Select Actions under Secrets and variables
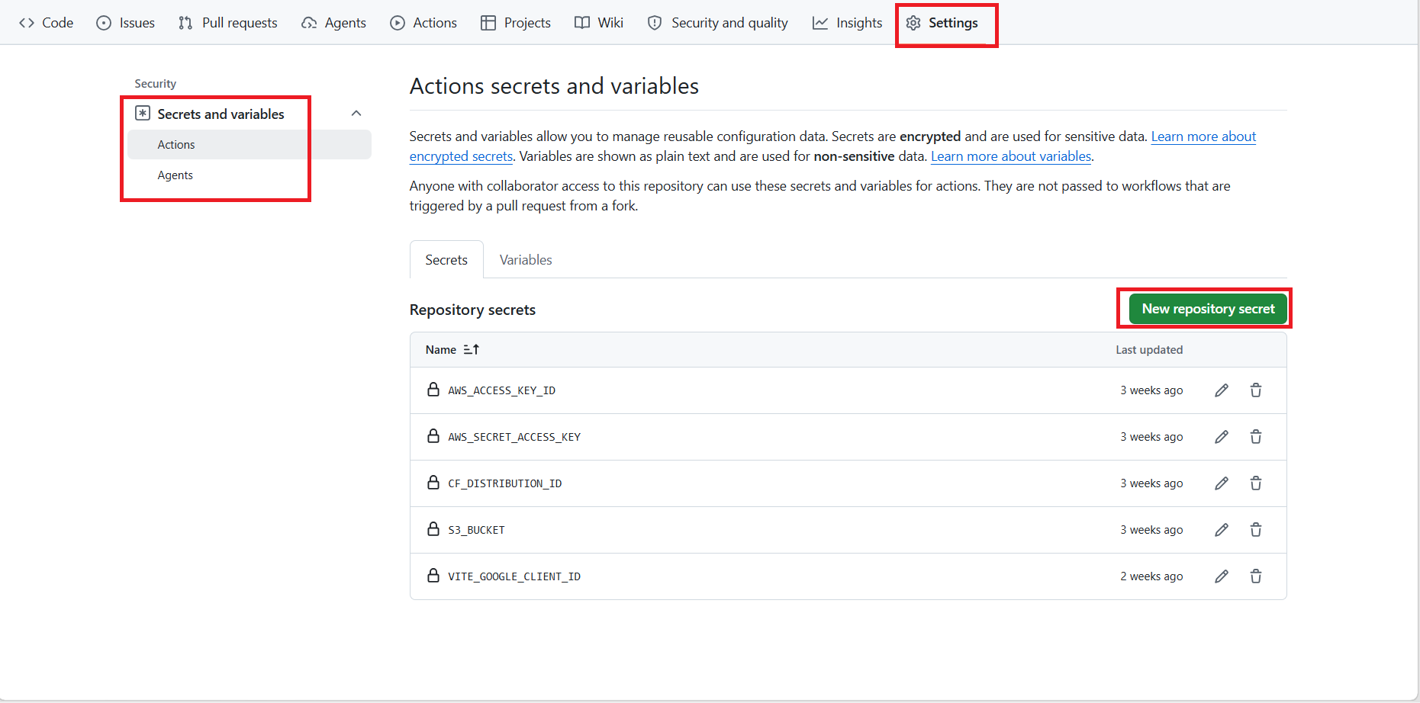 click(x=250, y=145)
